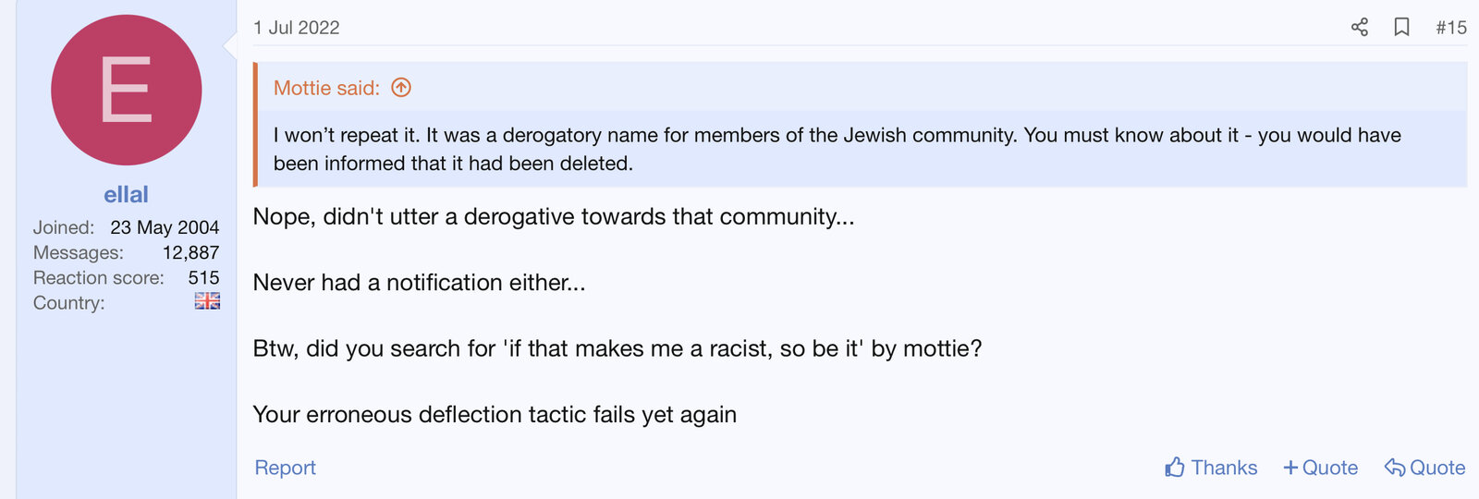Click the share post icon

(1359, 28)
